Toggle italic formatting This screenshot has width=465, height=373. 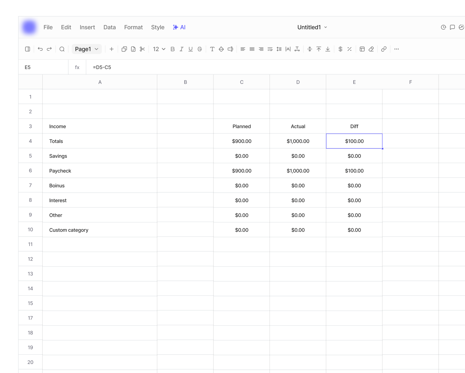[182, 49]
